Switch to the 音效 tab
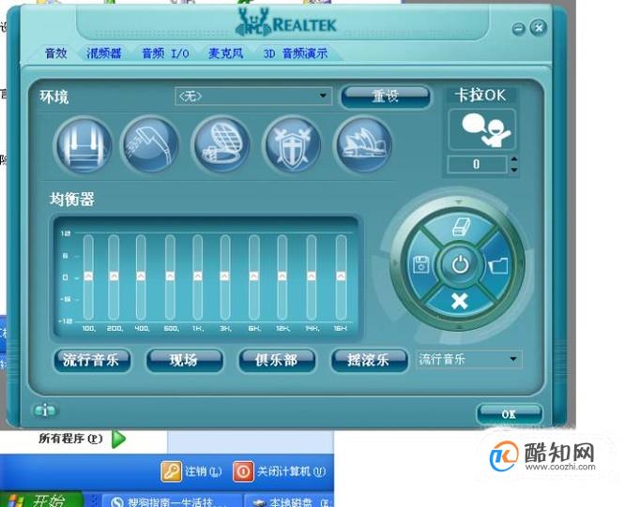The image size is (640, 507). [56, 53]
